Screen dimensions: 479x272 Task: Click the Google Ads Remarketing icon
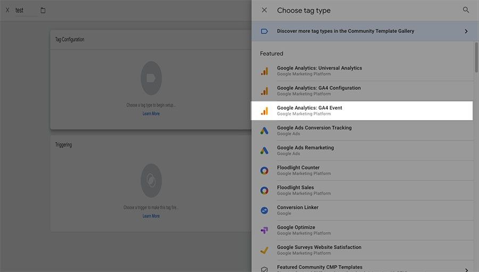pyautogui.click(x=264, y=150)
